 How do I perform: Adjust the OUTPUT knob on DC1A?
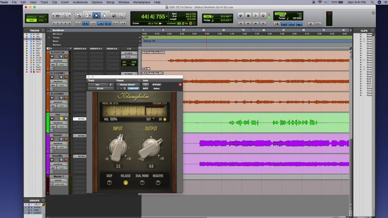(151, 147)
